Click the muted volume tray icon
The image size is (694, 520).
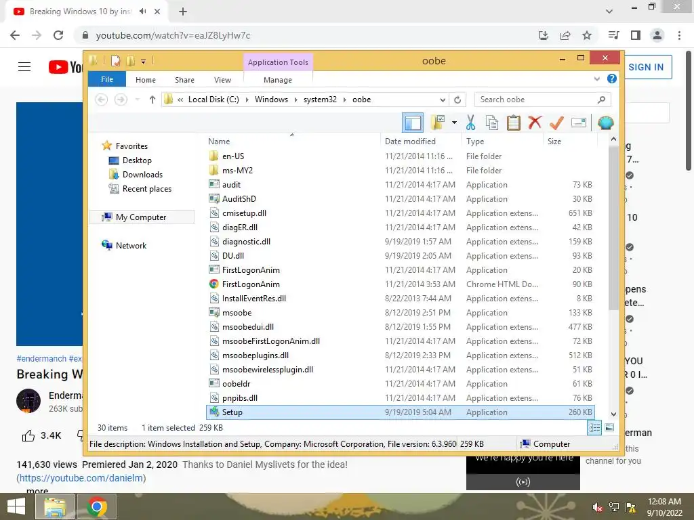[597, 506]
